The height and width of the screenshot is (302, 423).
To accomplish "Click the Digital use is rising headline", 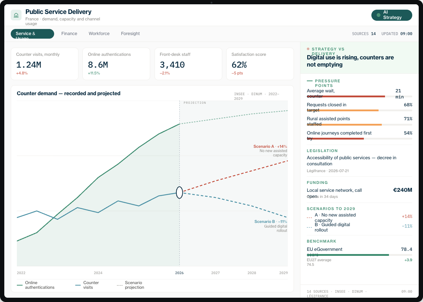I will (x=350, y=61).
